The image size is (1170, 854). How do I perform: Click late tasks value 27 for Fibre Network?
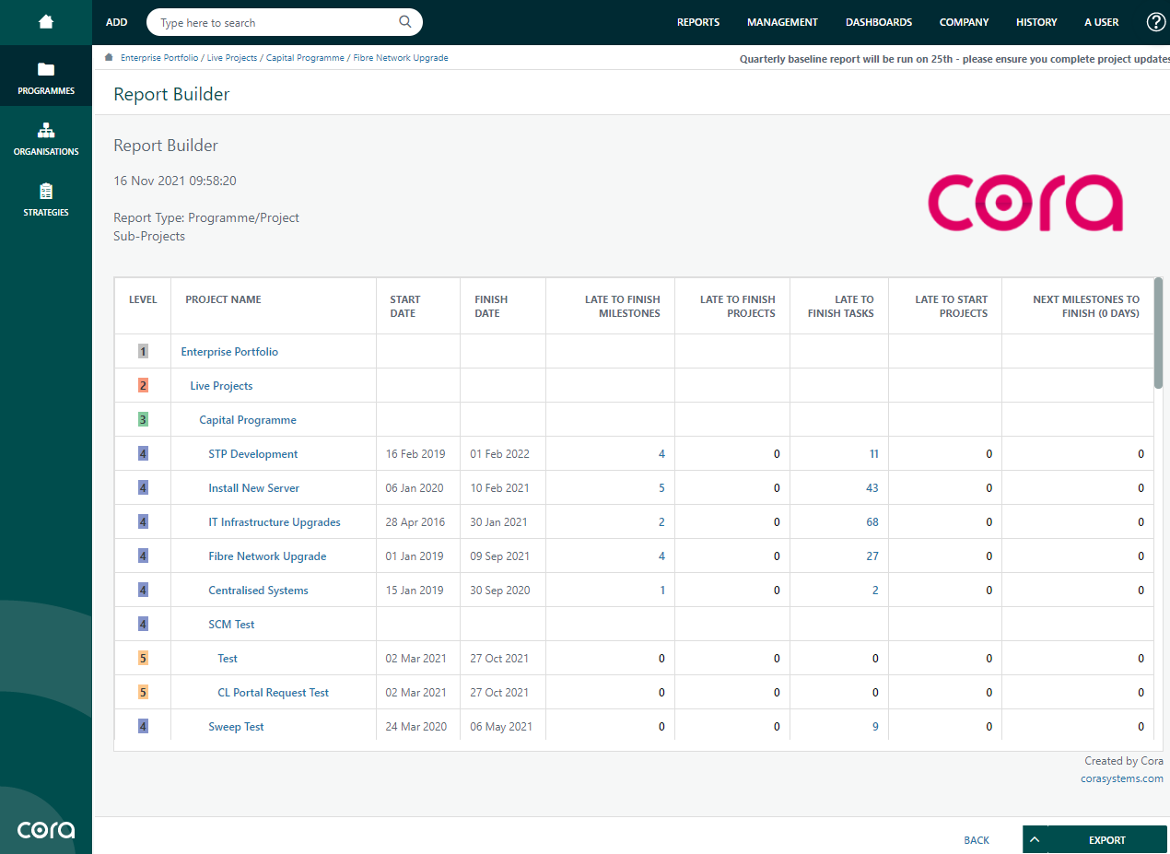pyautogui.click(x=872, y=556)
